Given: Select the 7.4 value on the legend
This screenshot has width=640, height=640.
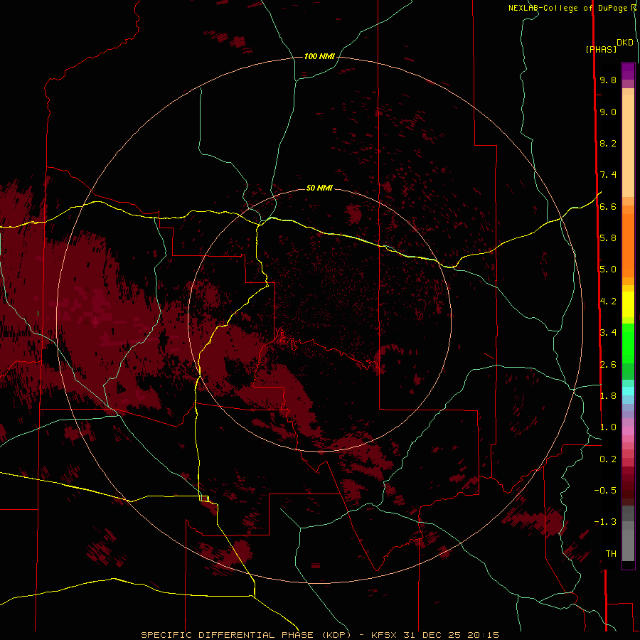Looking at the screenshot, I should 608,175.
